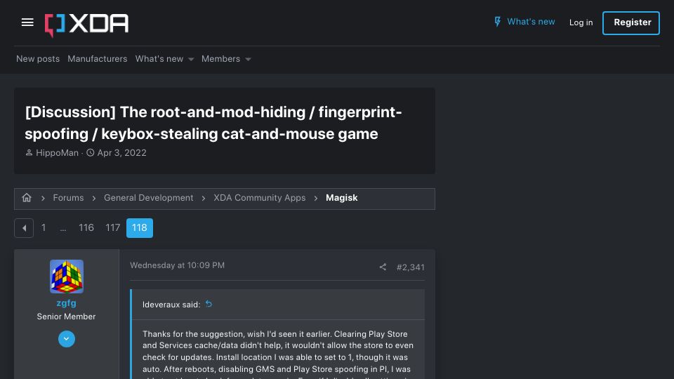Image resolution: width=674 pixels, height=379 pixels.
Task: Jump to page 116
Action: (x=86, y=227)
